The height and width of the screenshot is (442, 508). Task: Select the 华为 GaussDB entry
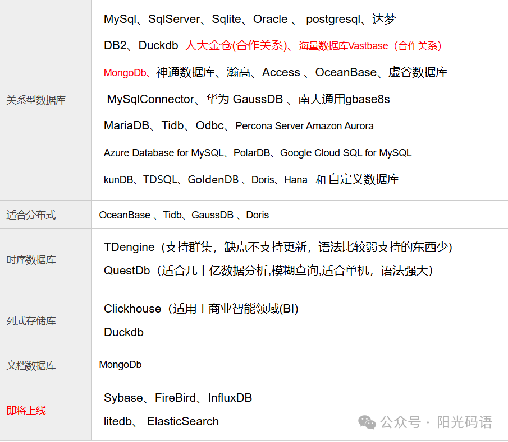(x=245, y=99)
